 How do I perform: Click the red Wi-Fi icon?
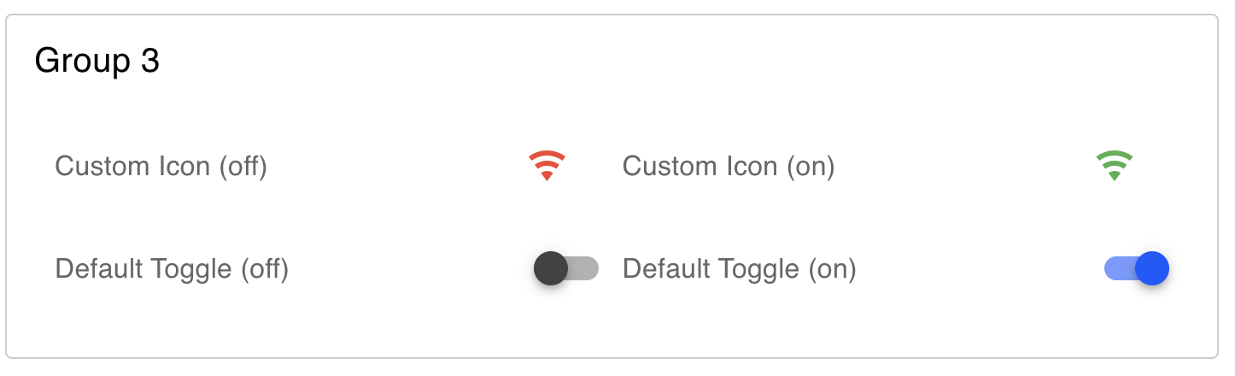click(547, 166)
